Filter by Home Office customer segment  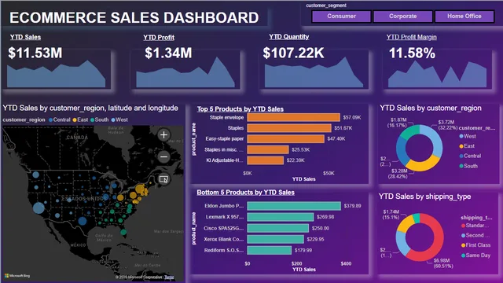tap(464, 16)
